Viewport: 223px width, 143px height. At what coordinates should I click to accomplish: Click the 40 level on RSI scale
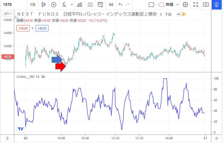point(215,111)
